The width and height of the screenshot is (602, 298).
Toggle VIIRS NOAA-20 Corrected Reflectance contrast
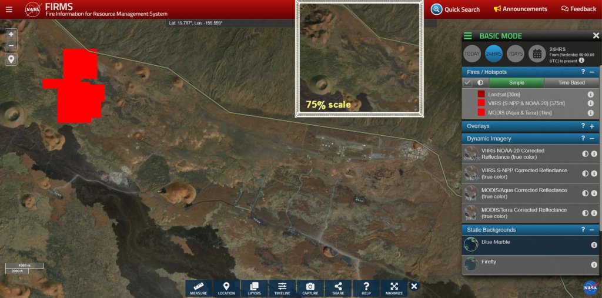585,154
